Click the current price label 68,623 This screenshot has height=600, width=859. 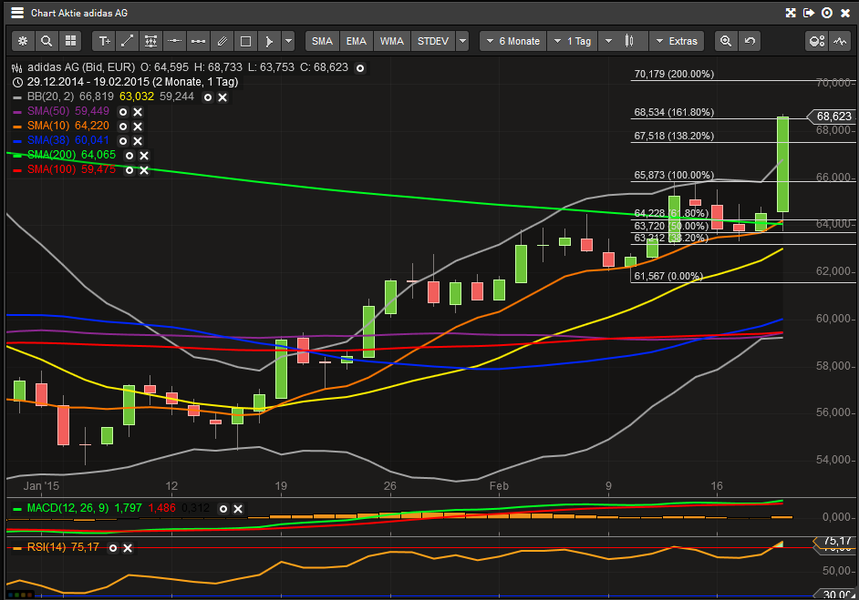click(x=832, y=117)
